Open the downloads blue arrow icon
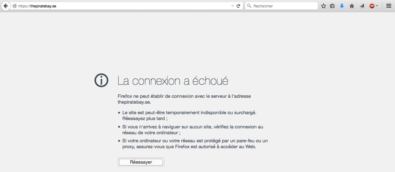This screenshot has width=395, height=172. click(342, 6)
